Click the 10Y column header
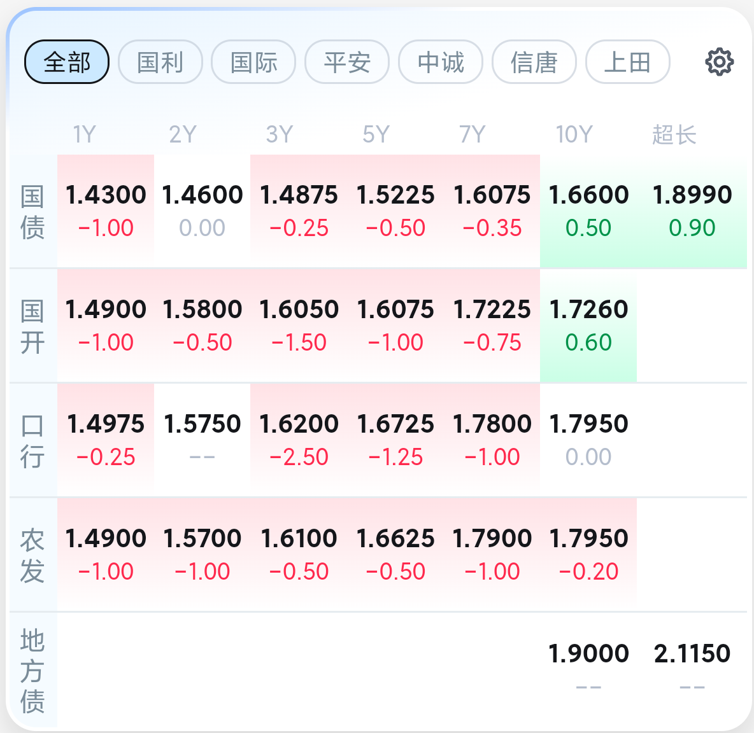This screenshot has height=733, width=754. point(574,134)
